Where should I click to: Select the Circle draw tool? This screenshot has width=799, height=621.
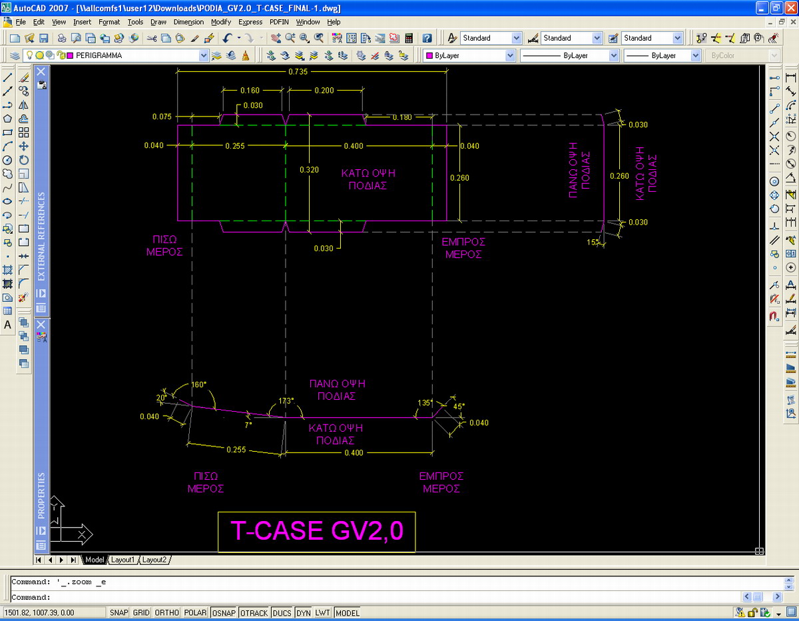[x=7, y=160]
